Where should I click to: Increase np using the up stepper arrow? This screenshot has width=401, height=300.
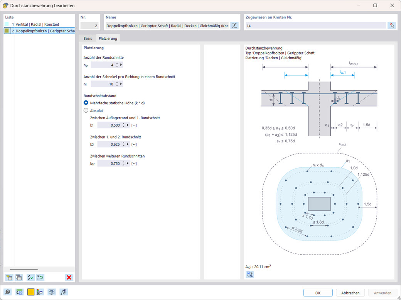click(116, 63)
